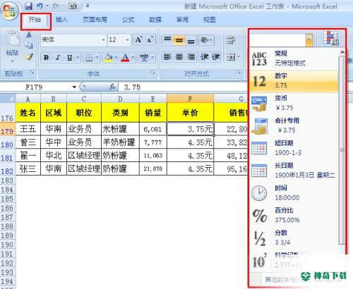Toggle bold formatting

47,58
